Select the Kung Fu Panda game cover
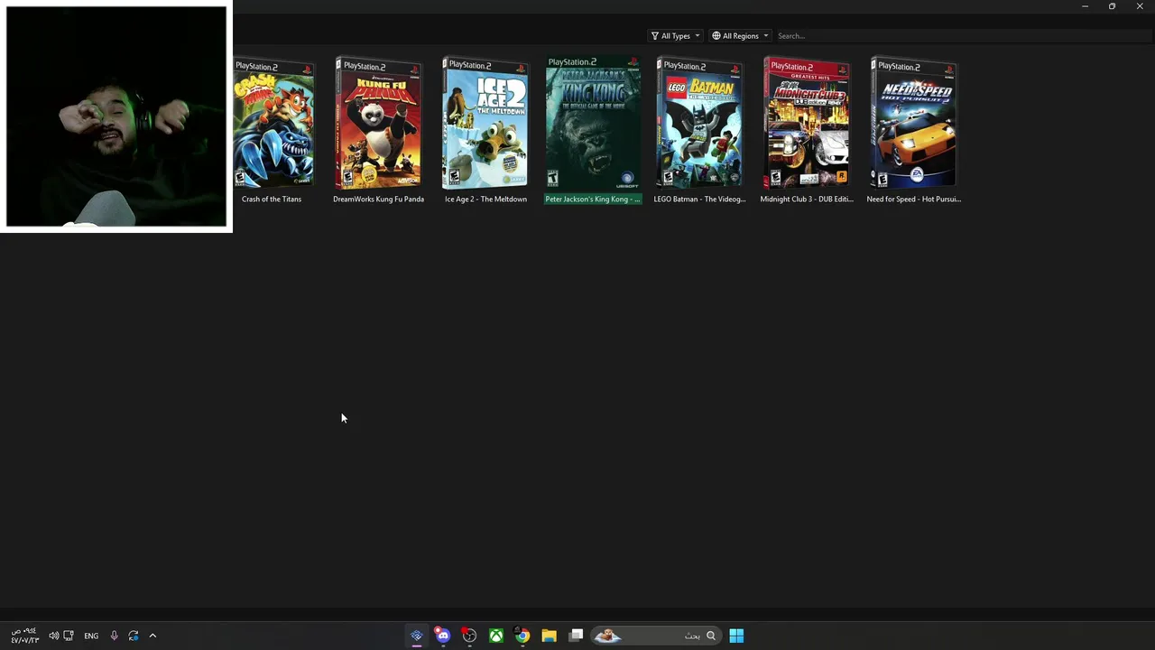Screen dimensions: 1155x650 (x=378, y=124)
